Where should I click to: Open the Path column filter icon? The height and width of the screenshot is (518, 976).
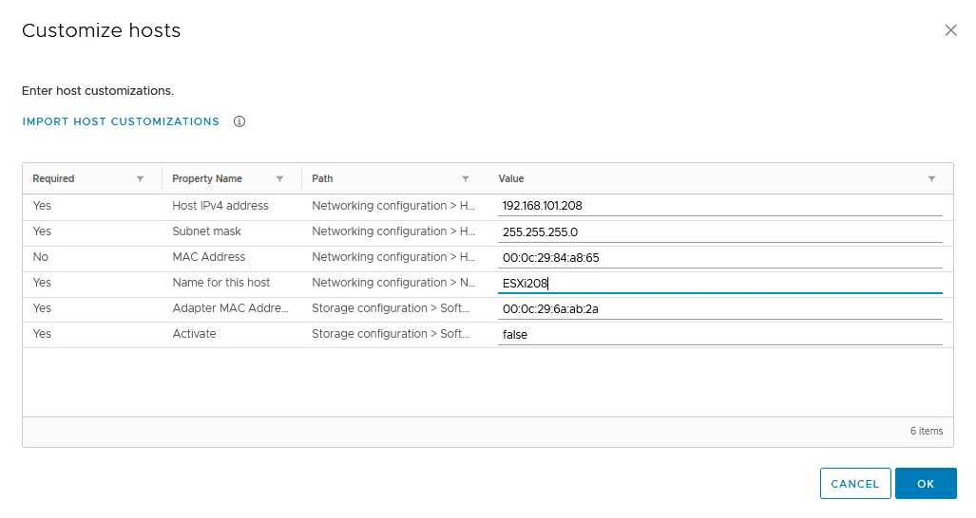click(466, 178)
